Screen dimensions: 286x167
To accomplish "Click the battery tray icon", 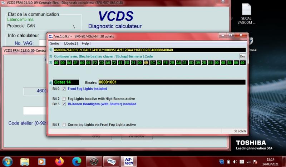I will pyautogui.click(x=228, y=162).
